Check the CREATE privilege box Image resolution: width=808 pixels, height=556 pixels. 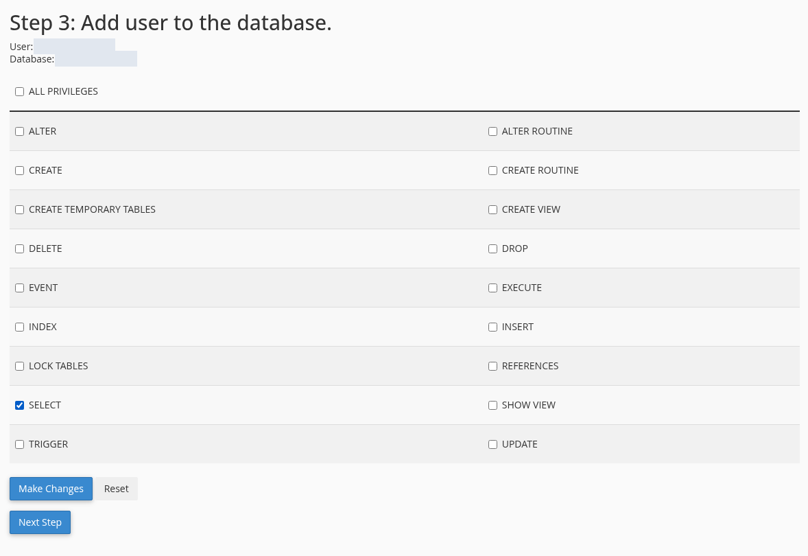pyautogui.click(x=20, y=171)
